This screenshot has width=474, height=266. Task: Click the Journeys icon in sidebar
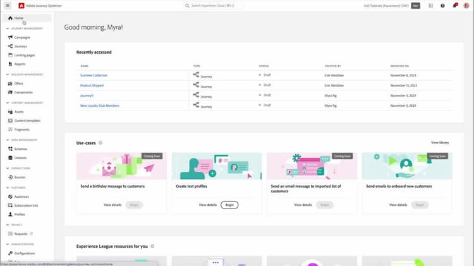(10, 46)
